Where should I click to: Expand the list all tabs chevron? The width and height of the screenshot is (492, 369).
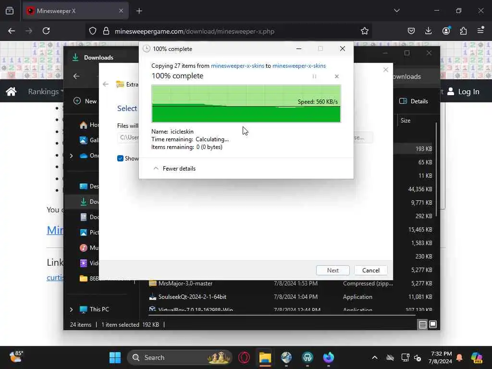point(396,11)
